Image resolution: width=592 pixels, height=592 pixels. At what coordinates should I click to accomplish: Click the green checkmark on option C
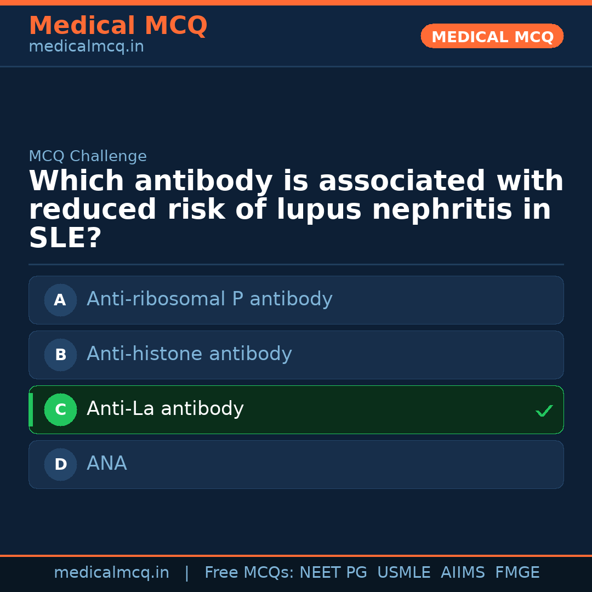click(544, 411)
